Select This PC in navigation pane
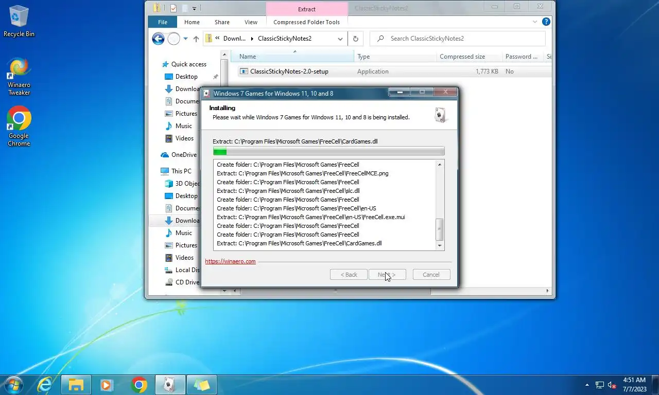Image resolution: width=659 pixels, height=395 pixels. point(181,171)
